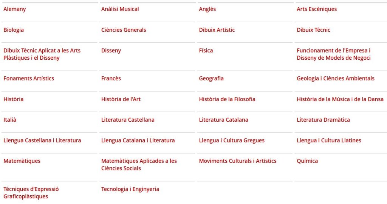Open the Italià subject link
This screenshot has height=204, width=387.
(10, 120)
